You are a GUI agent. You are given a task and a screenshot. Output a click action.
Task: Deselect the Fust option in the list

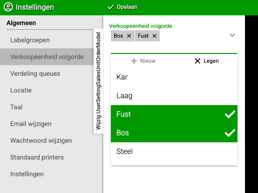coord(174,114)
